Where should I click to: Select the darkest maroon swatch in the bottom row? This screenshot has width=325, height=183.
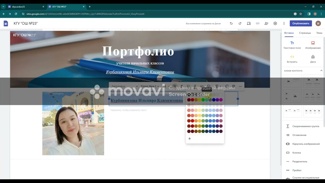coord(189,131)
